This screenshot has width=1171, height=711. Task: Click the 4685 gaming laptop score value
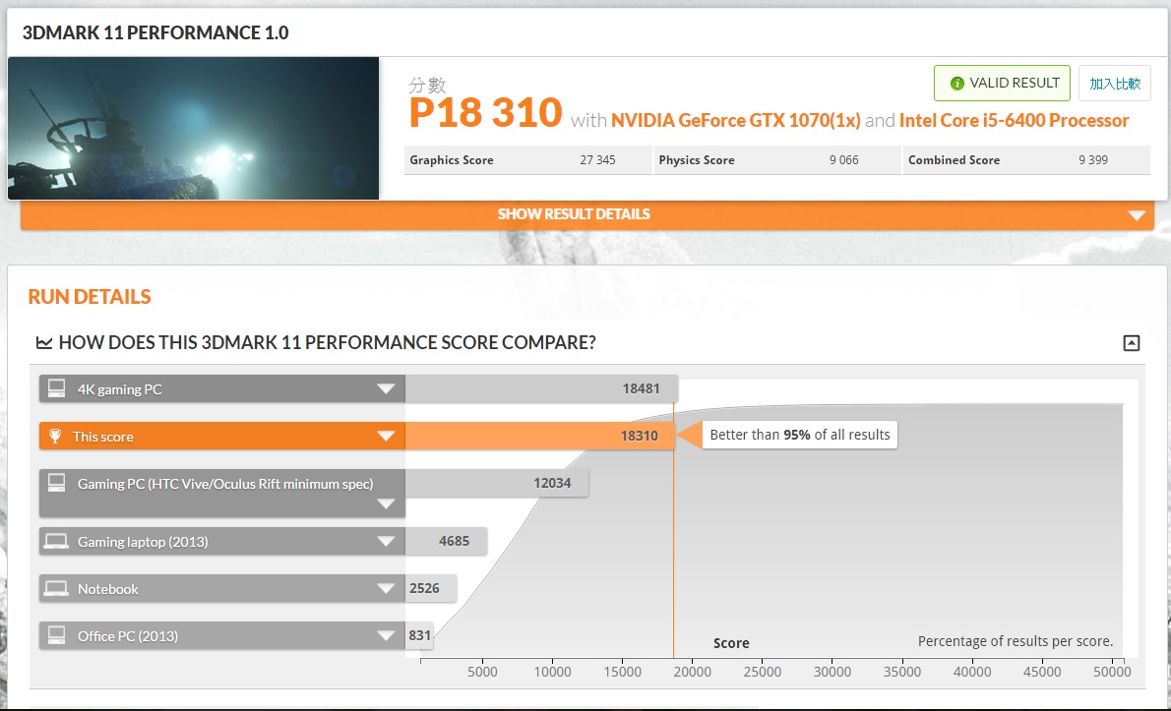pyautogui.click(x=454, y=541)
